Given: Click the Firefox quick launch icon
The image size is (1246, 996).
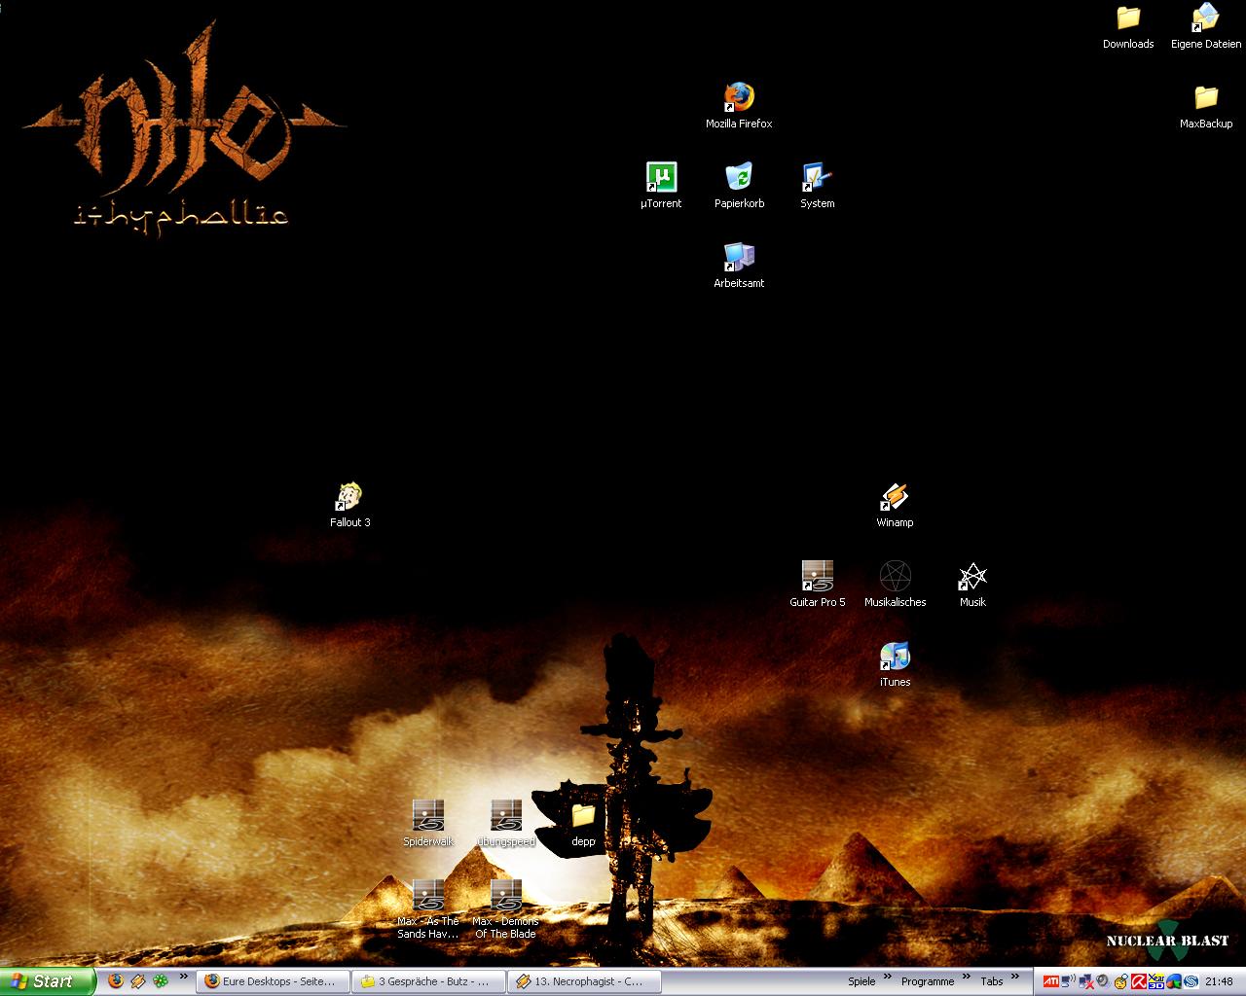Looking at the screenshot, I should [x=116, y=981].
